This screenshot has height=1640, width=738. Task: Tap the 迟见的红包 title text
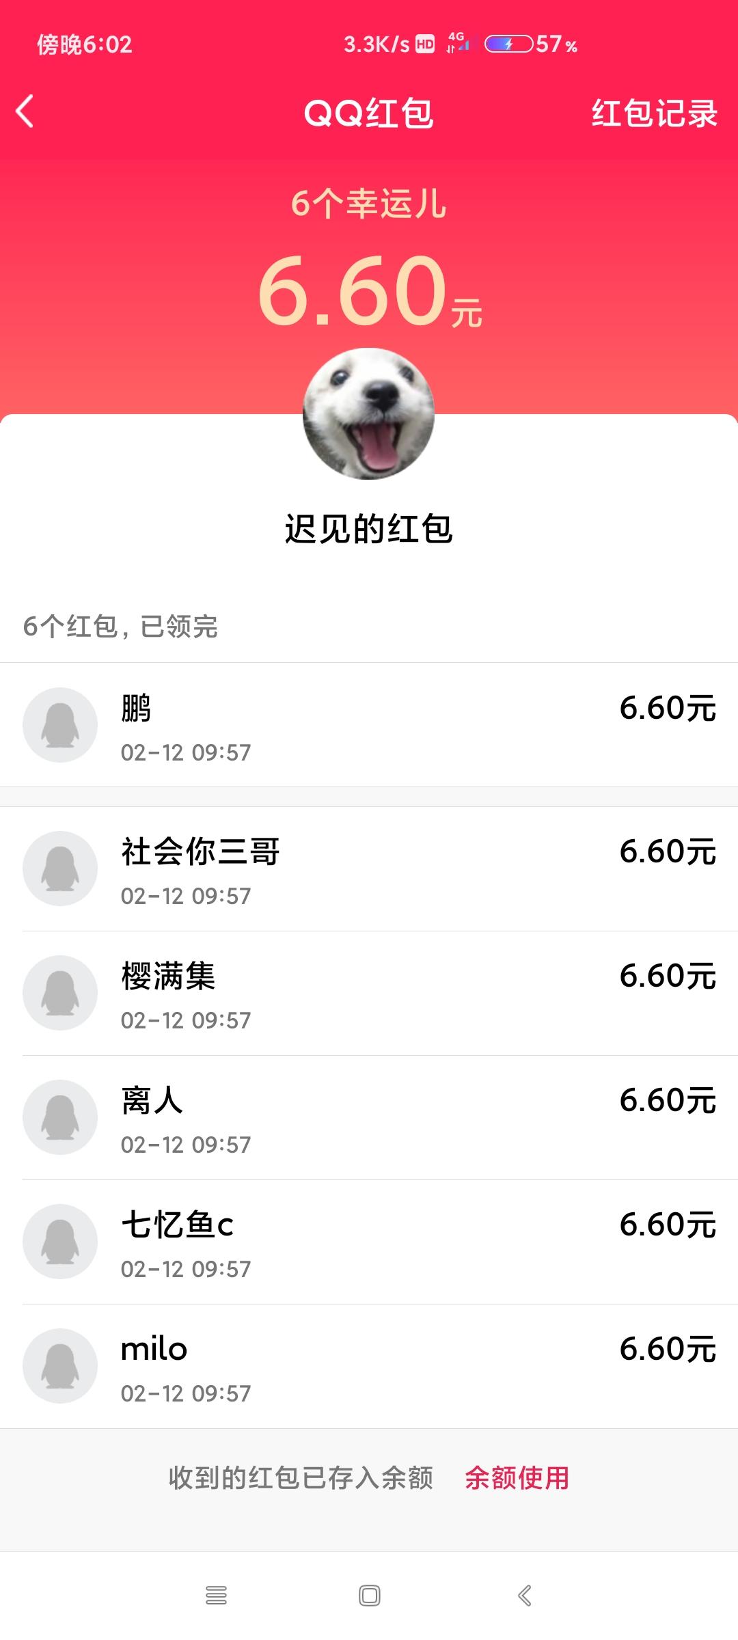tap(369, 529)
